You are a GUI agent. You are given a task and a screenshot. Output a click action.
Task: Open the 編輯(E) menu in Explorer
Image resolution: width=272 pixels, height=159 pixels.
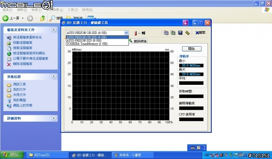pyautogui.click(x=22, y=10)
